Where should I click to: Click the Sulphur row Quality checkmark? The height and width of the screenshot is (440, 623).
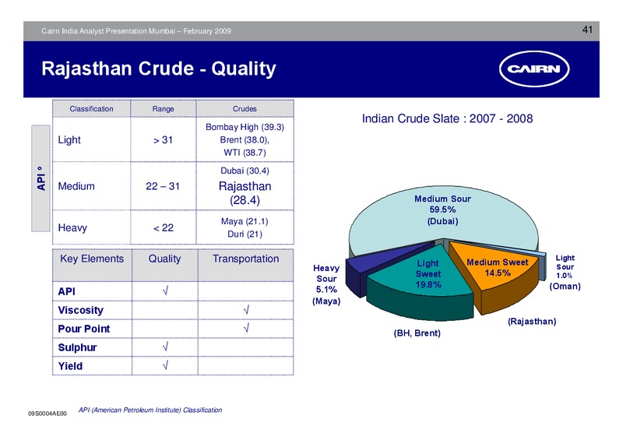tap(165, 347)
